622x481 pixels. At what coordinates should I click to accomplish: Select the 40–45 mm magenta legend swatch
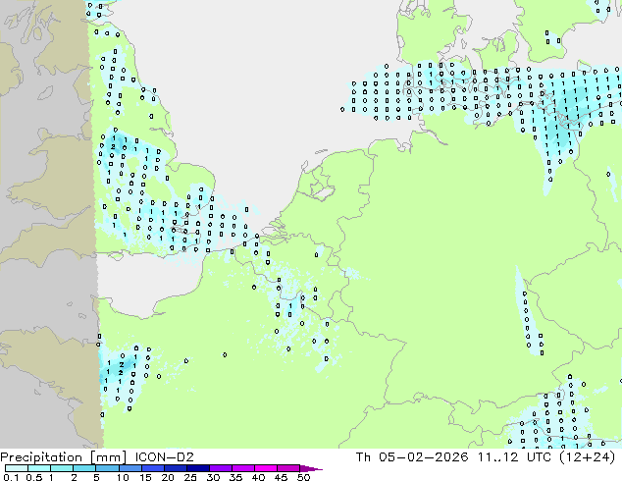(x=269, y=468)
